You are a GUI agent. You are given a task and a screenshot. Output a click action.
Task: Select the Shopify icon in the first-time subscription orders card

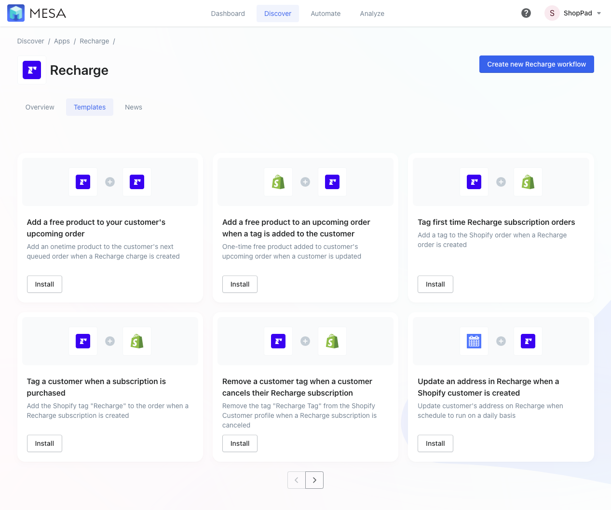528,182
